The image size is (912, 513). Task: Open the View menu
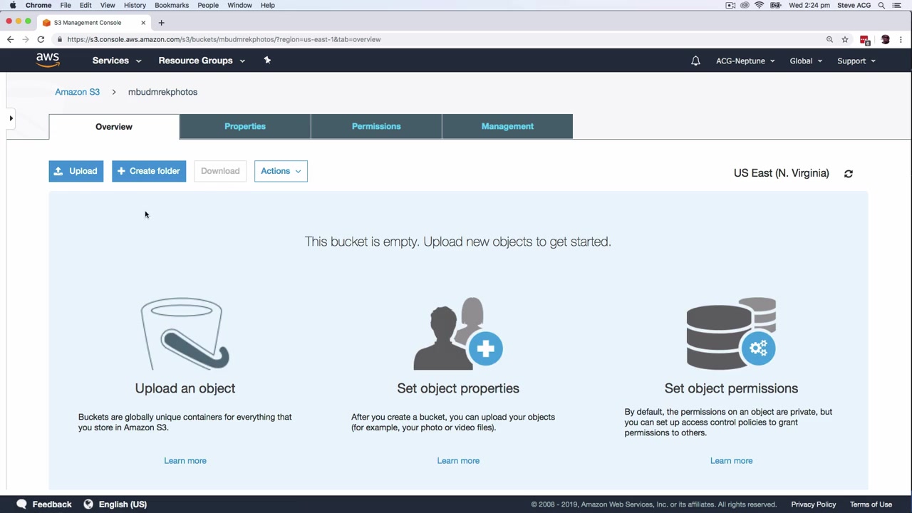pyautogui.click(x=108, y=5)
